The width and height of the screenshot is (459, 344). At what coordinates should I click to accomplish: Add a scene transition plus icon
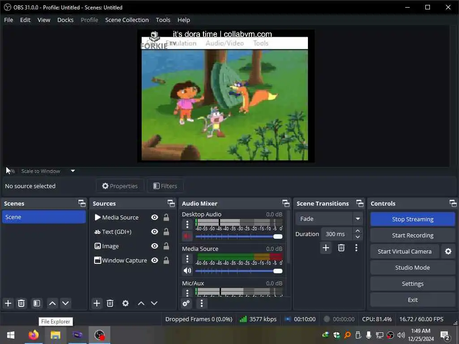[326, 248]
